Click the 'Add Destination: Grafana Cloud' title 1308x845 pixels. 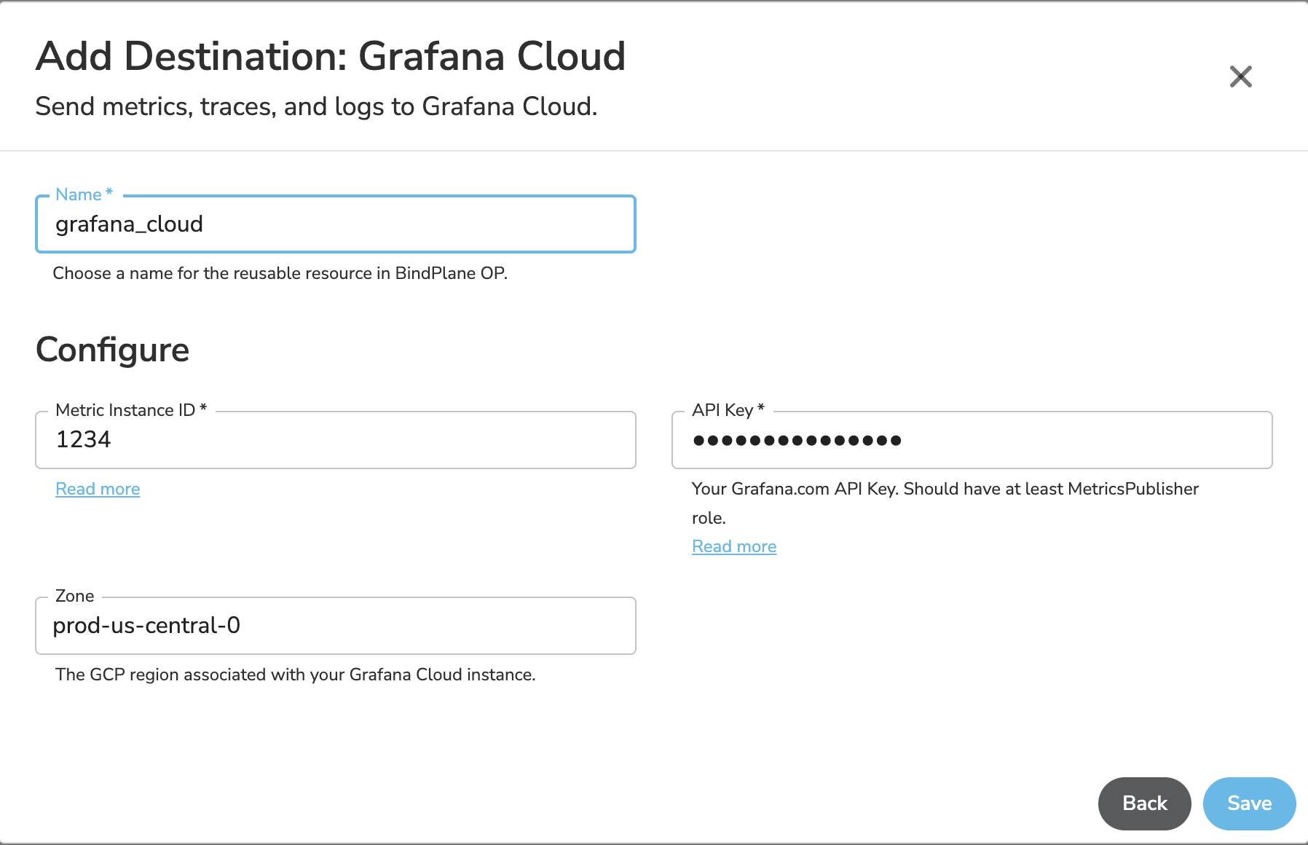click(x=331, y=56)
